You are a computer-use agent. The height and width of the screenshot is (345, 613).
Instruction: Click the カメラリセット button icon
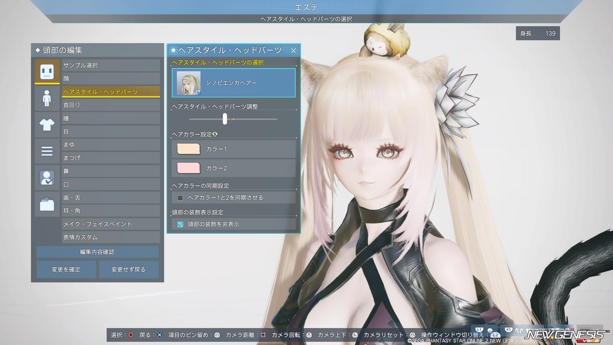tap(412, 335)
